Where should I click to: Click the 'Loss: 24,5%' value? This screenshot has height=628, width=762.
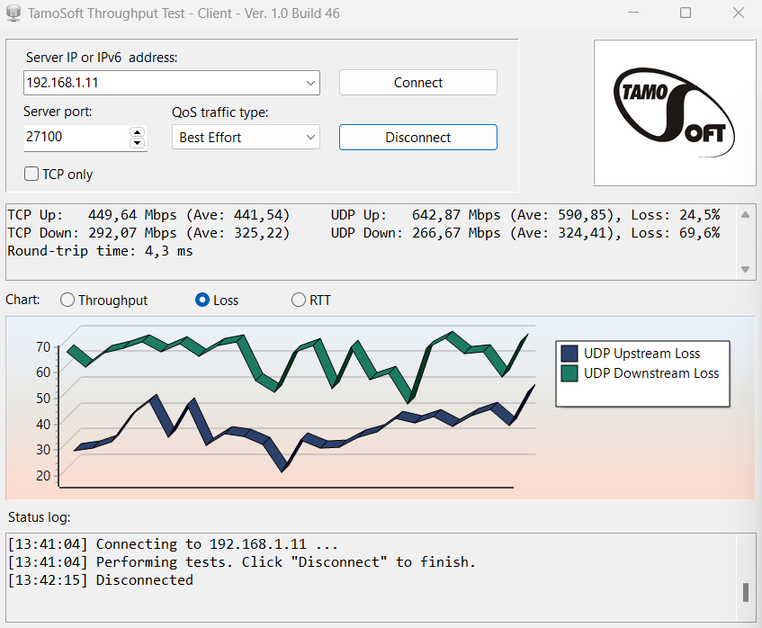[676, 215]
